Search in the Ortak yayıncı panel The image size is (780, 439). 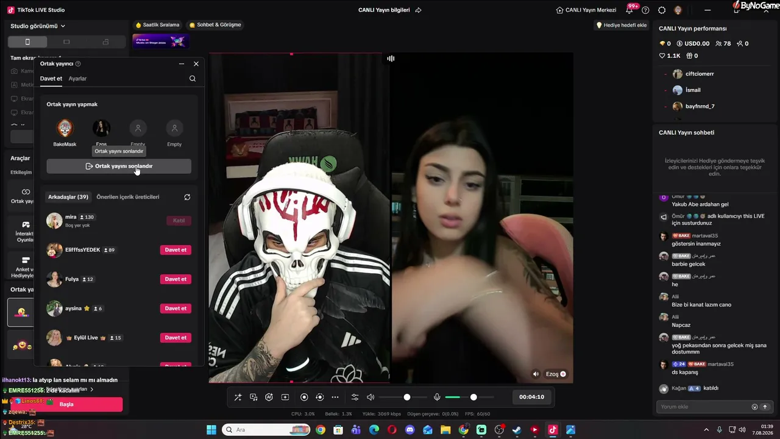coord(193,79)
